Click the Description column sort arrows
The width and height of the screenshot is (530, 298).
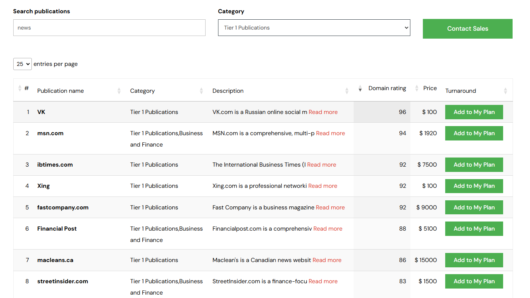(x=347, y=91)
